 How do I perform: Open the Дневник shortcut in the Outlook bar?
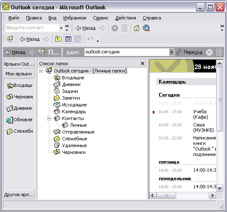[x=20, y=109]
